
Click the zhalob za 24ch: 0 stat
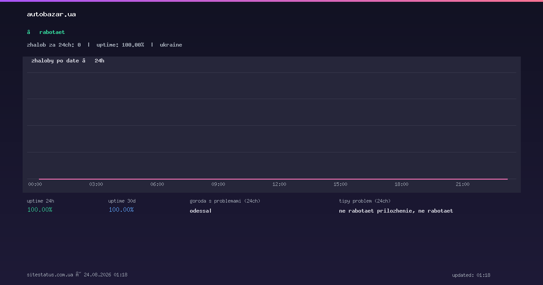point(54,45)
